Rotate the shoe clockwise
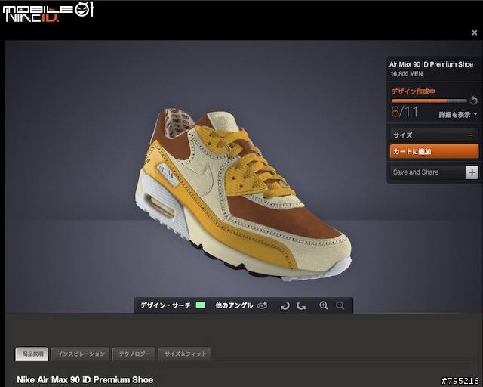The image size is (483, 387). [301, 306]
